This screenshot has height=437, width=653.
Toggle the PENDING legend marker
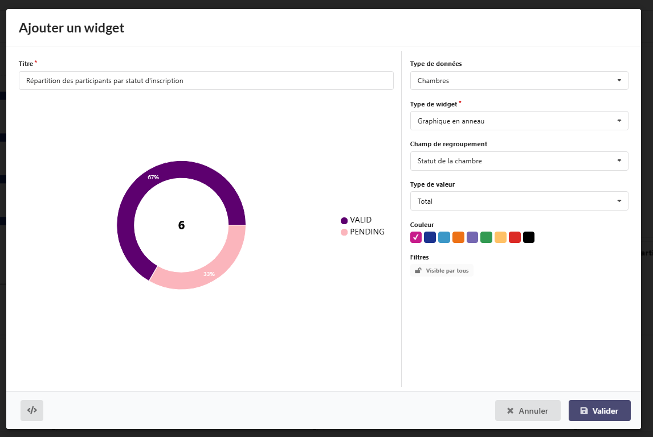(344, 232)
